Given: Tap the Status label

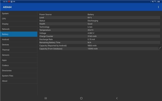Looking at the screenshot, I should (x=42, y=21).
